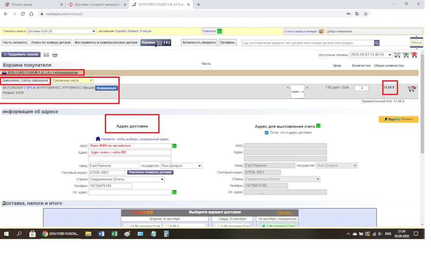Click help icon next to ФИО field

[174, 146]
